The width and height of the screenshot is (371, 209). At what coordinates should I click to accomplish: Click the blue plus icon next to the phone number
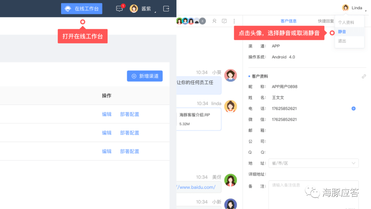point(353,108)
